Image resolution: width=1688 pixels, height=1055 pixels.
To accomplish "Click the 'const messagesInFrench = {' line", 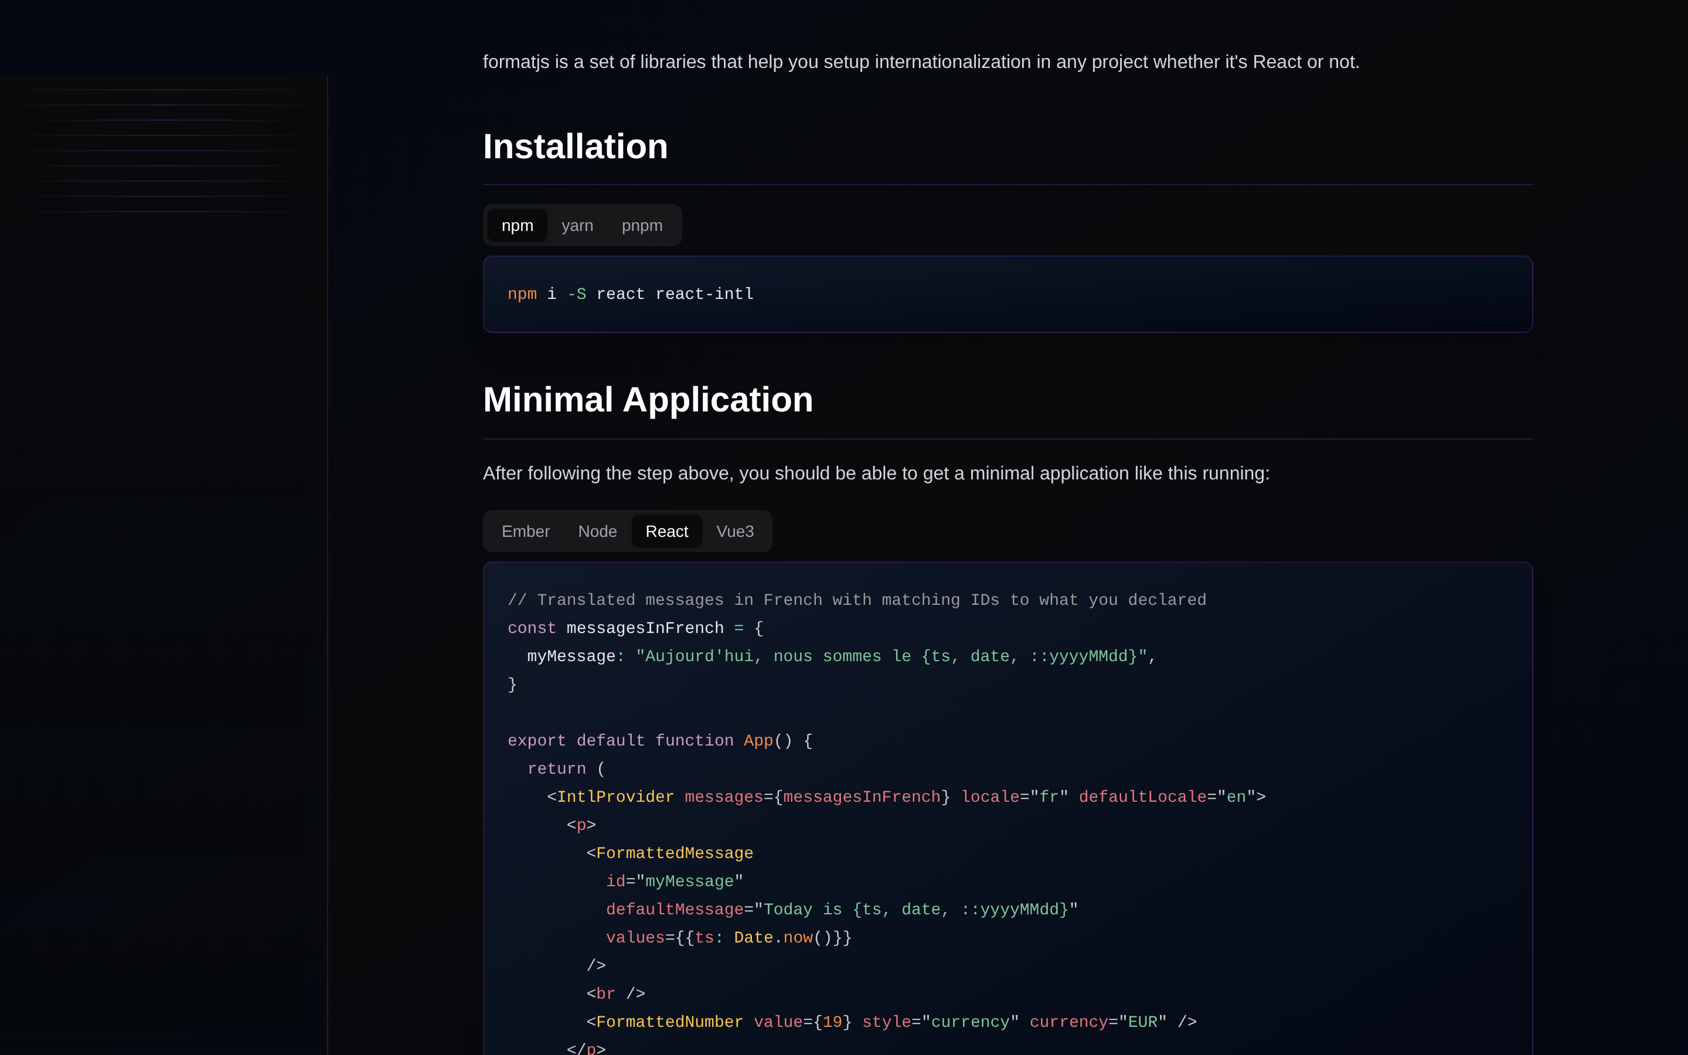I will click(x=635, y=628).
